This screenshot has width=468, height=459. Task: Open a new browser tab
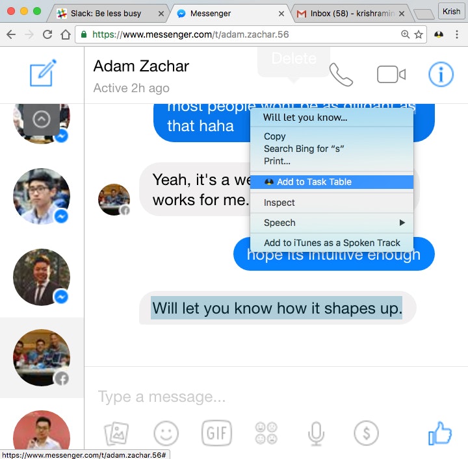click(424, 14)
